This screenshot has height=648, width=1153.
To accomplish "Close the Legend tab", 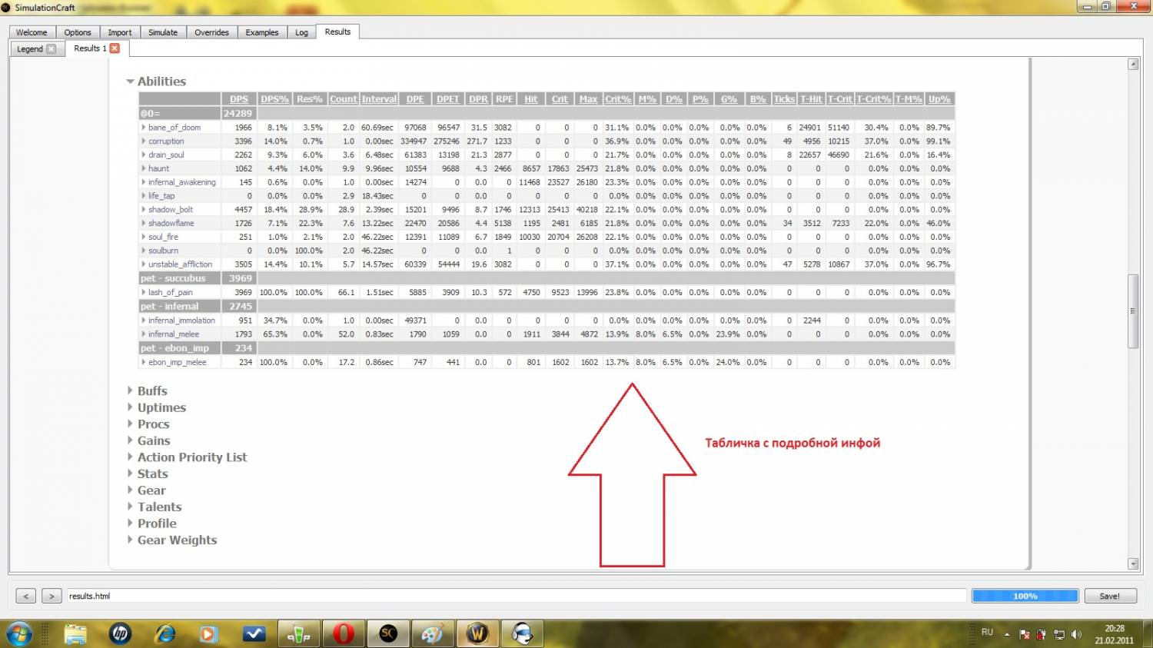I will [x=51, y=48].
